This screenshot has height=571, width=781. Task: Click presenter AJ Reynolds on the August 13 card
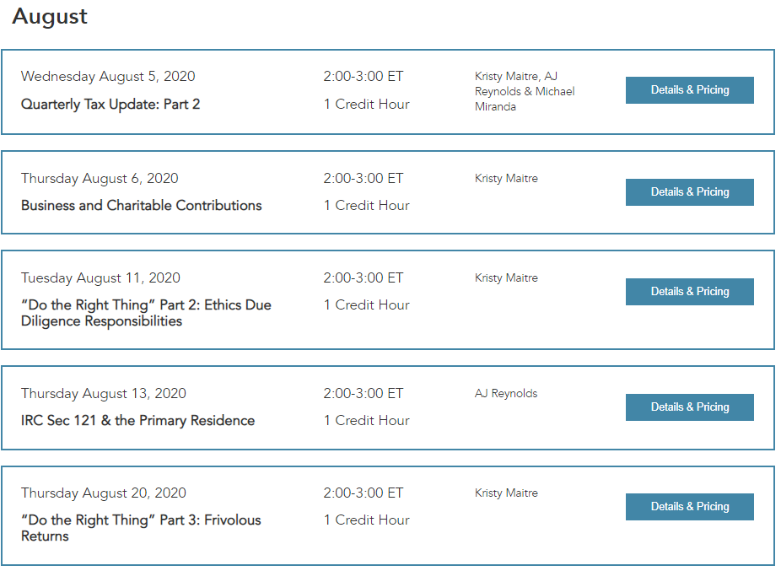(x=506, y=394)
